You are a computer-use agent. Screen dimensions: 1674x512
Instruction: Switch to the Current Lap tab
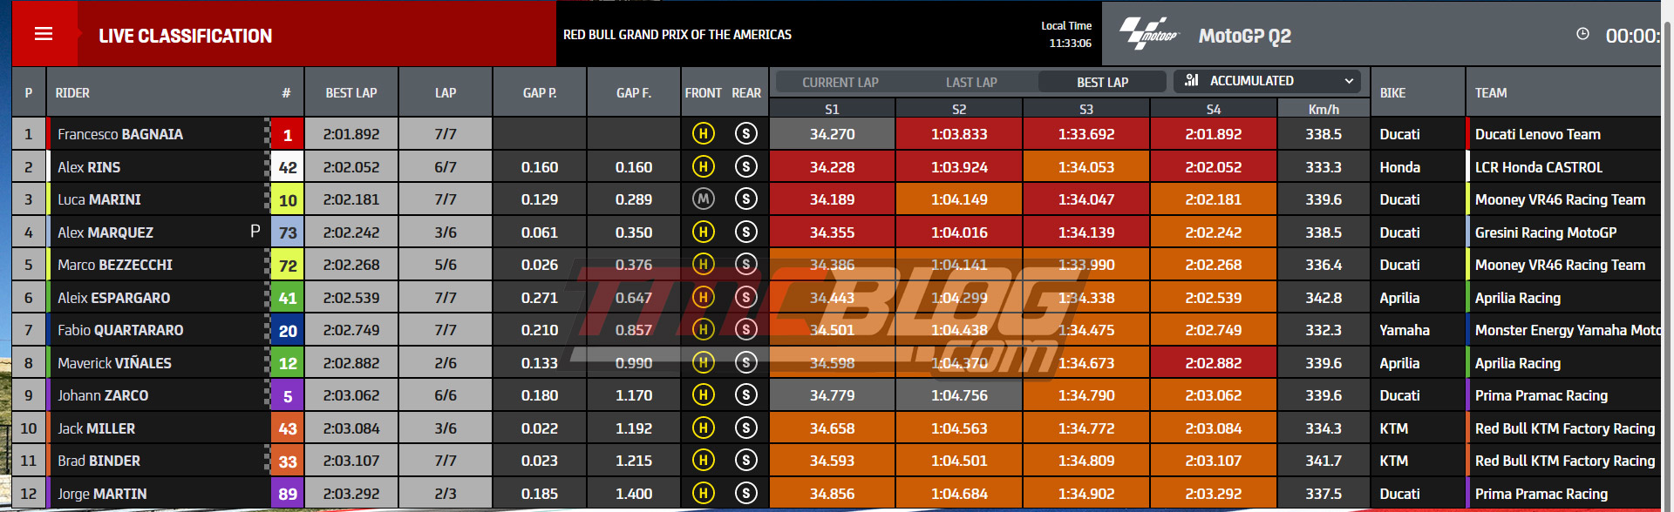(840, 83)
